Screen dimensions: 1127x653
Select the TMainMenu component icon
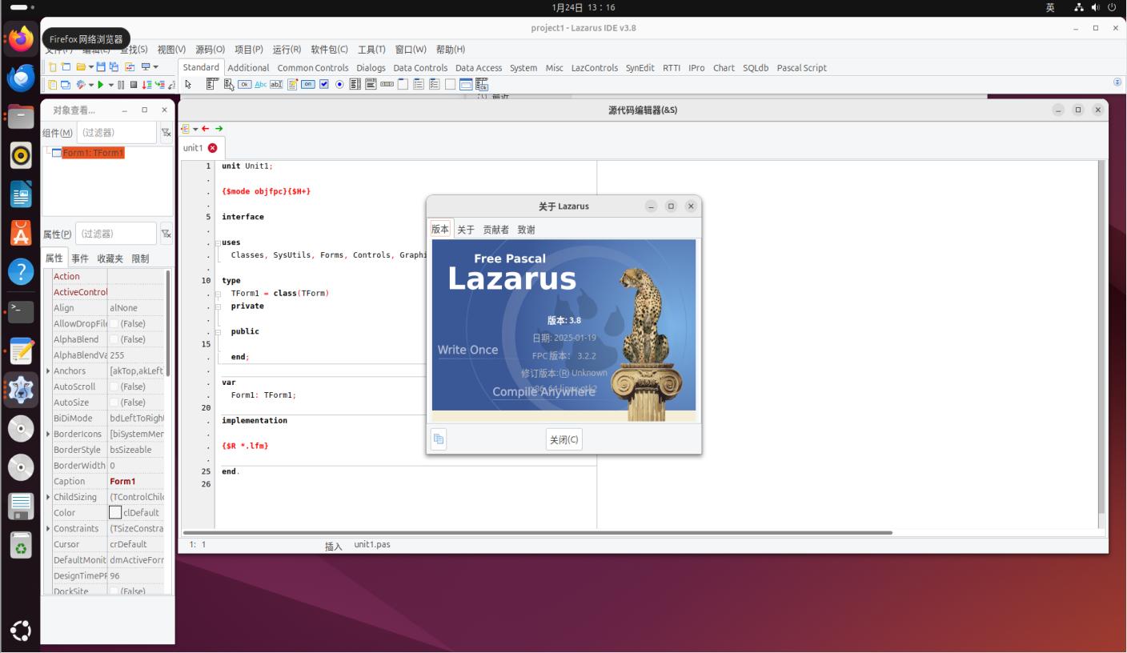point(212,84)
